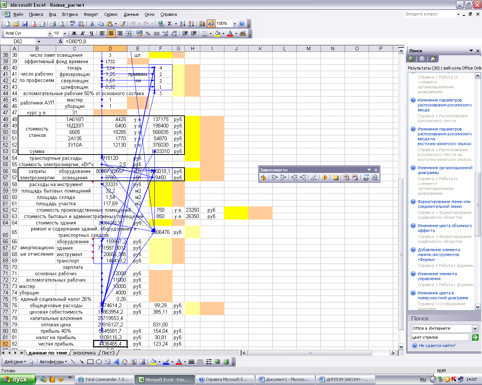Click Trace Dependents in Зависимости toolbar
482x385 pixels.
click(294, 177)
